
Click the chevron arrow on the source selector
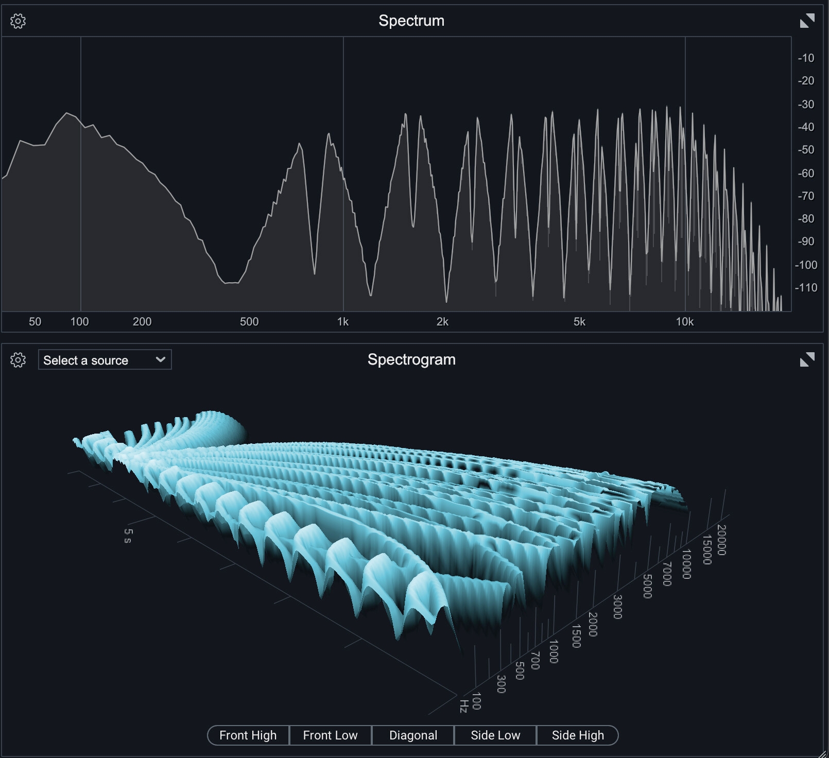pyautogui.click(x=160, y=359)
